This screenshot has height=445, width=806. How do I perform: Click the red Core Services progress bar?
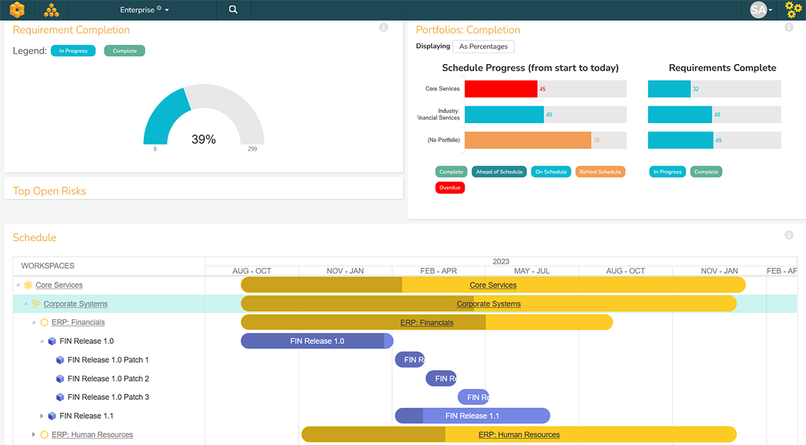tap(500, 89)
